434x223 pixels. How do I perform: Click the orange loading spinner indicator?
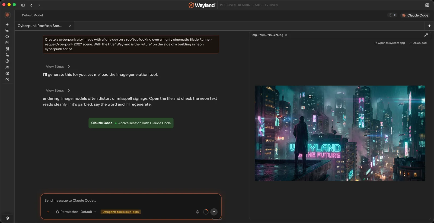pyautogui.click(x=206, y=212)
